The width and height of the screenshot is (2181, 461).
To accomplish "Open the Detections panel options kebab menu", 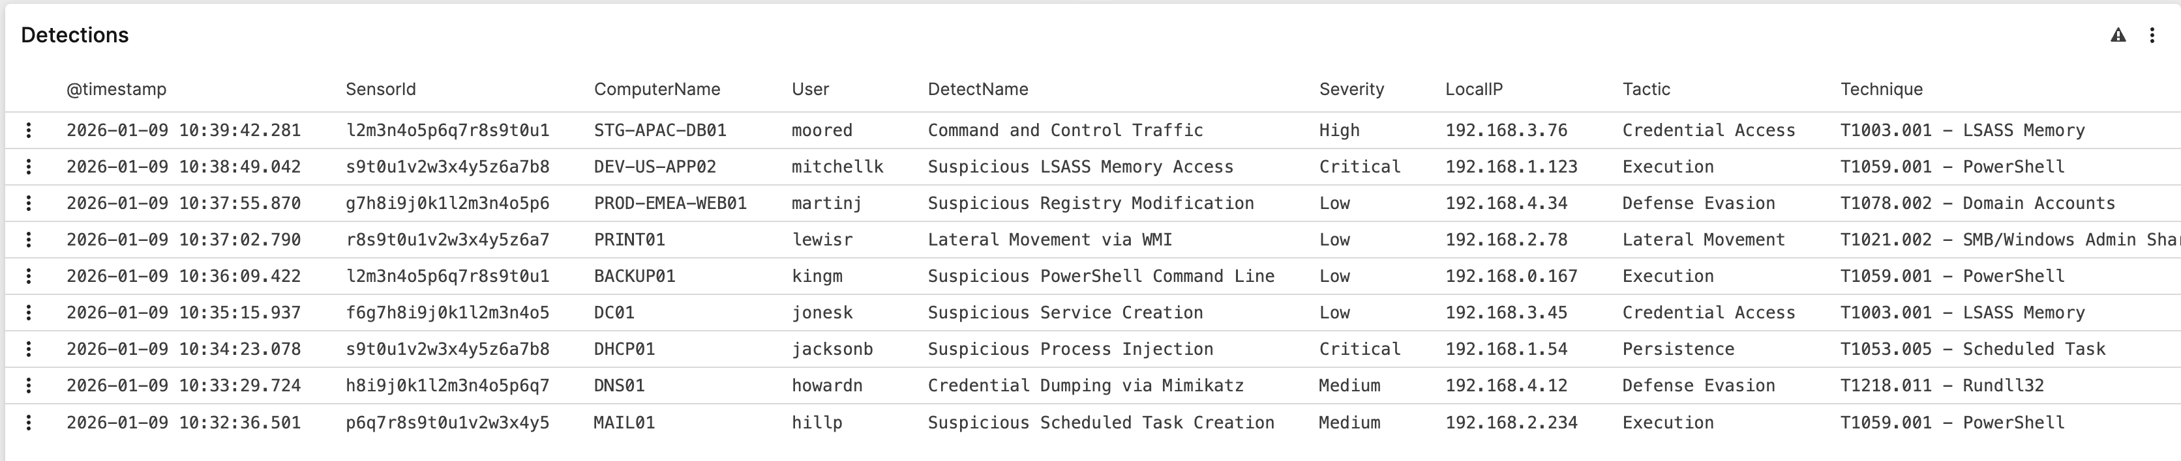I will (x=2154, y=35).
